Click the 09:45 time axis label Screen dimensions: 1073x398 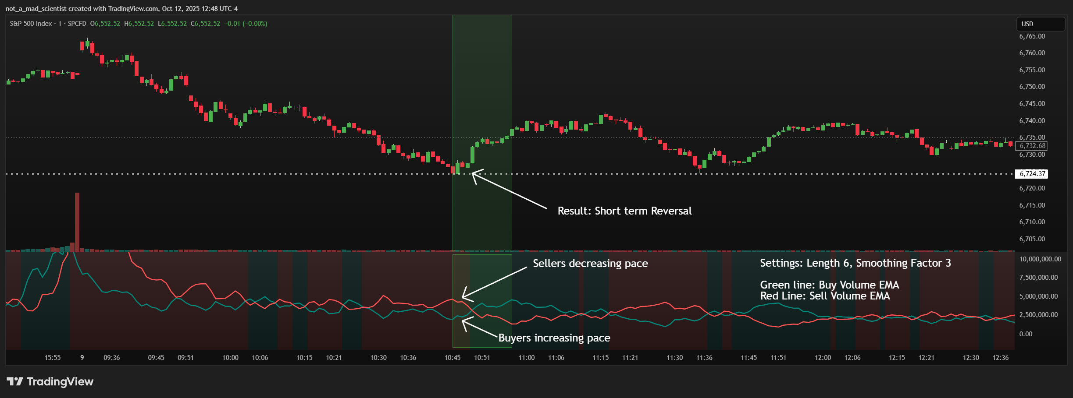156,358
